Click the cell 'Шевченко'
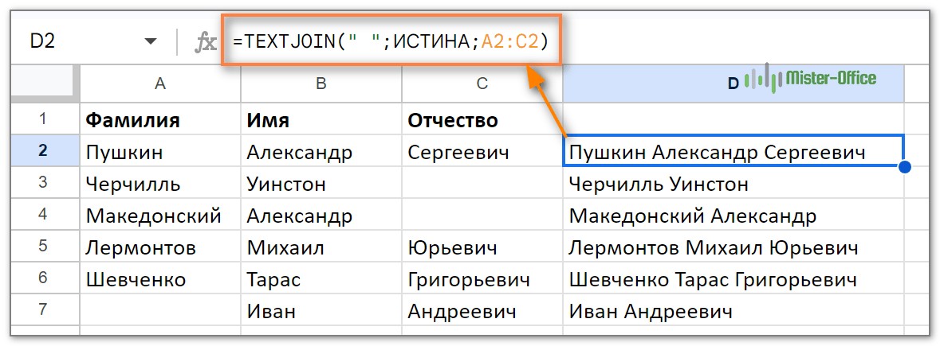Viewport: 940px width, 346px height. click(x=160, y=278)
